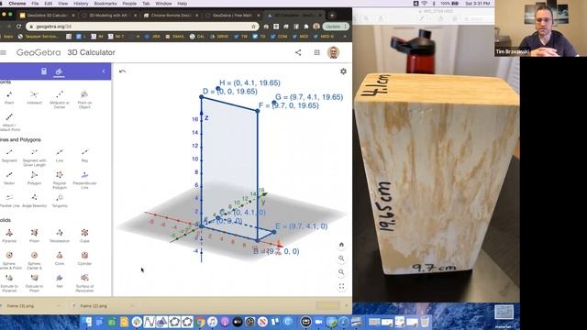Bookmark this page with the star icon

point(253,27)
